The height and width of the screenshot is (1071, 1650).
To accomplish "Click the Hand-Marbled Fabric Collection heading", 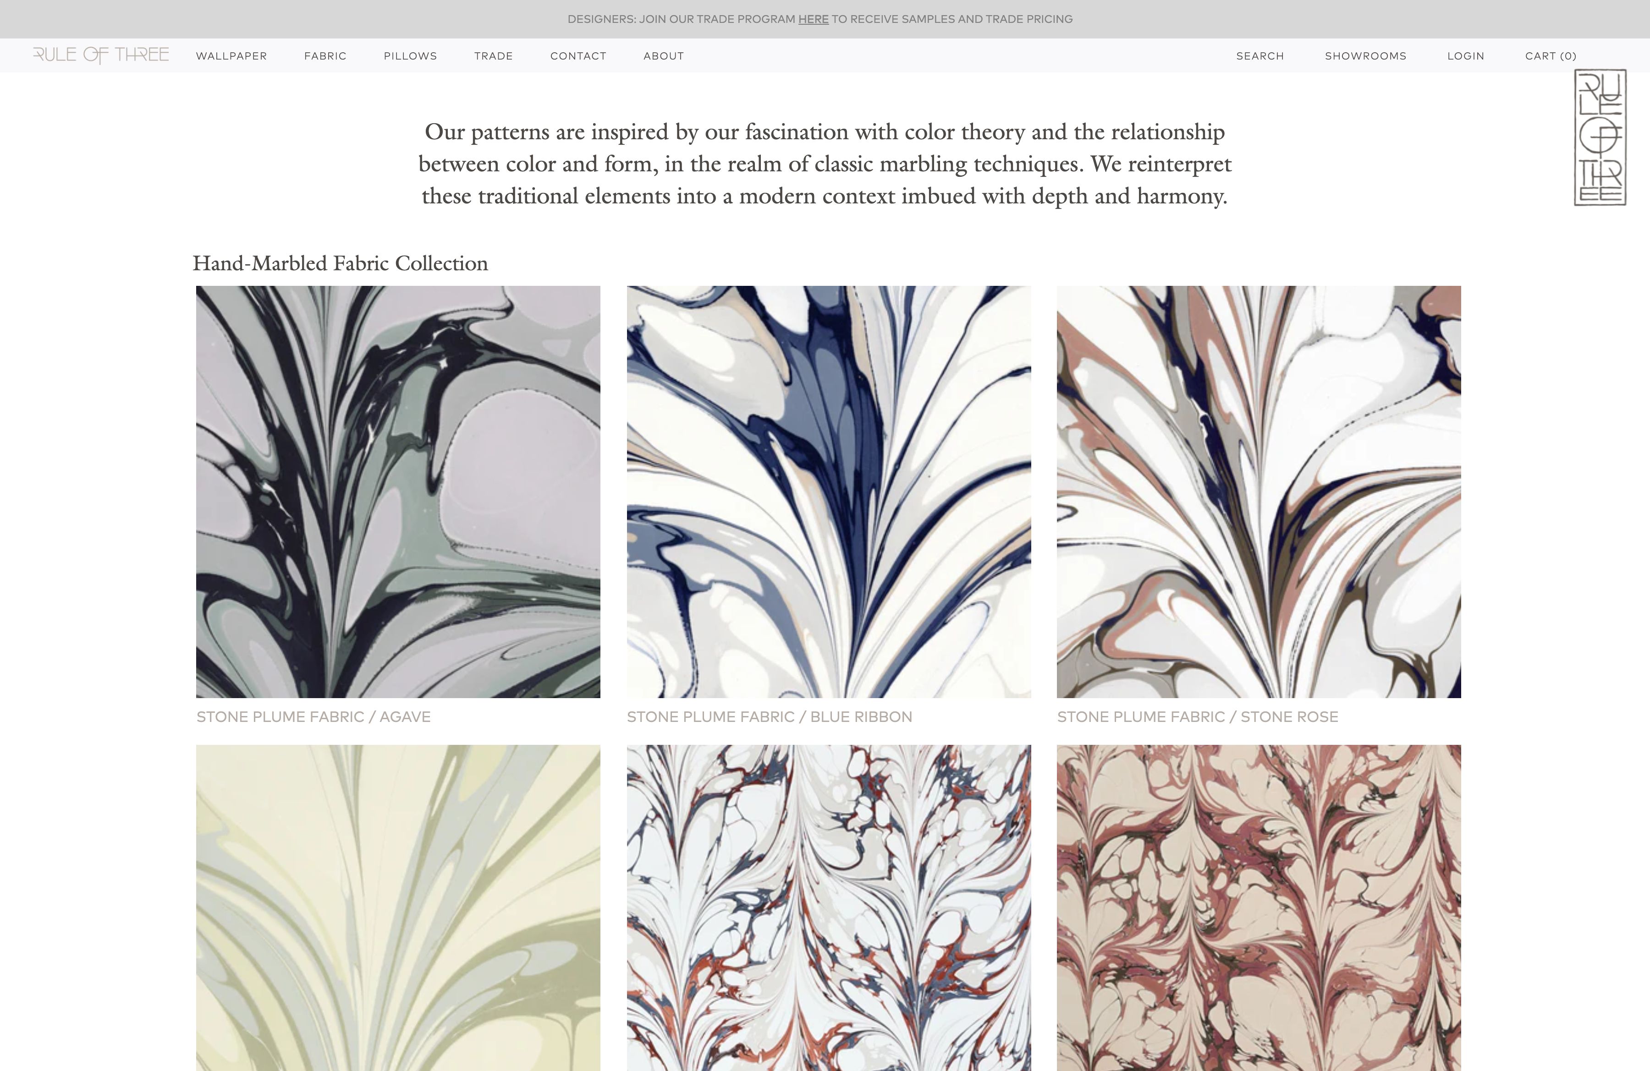I will pos(341,264).
